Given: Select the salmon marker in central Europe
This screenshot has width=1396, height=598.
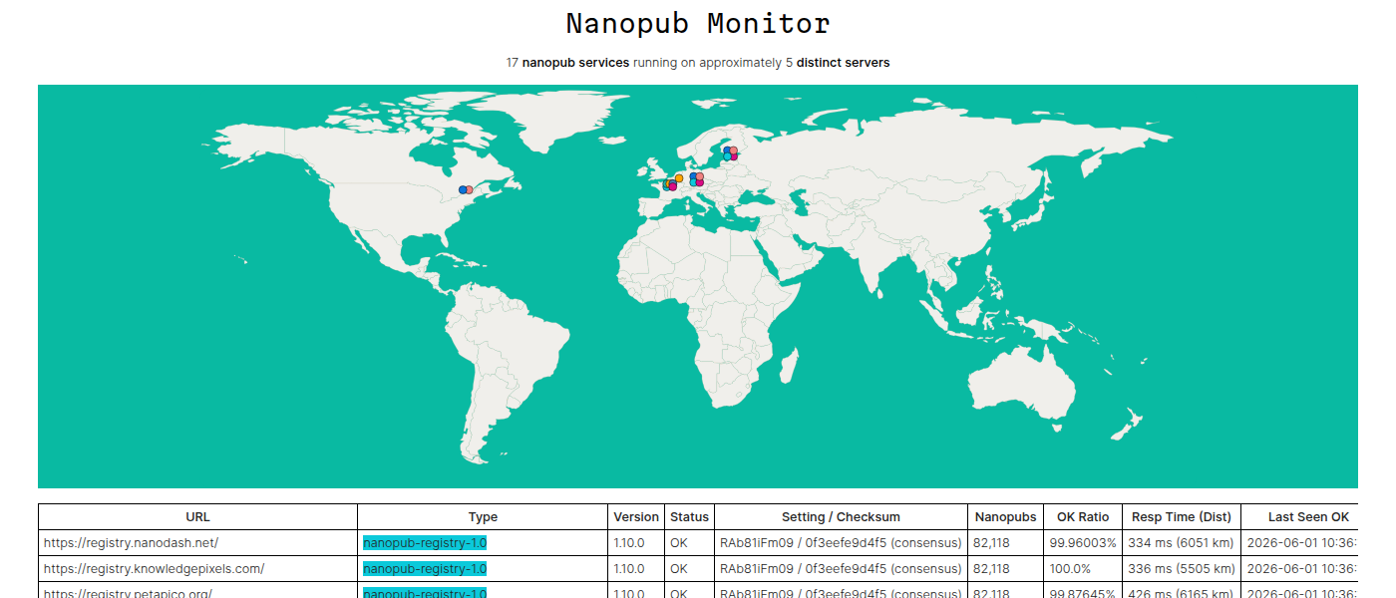Looking at the screenshot, I should pyautogui.click(x=700, y=176).
